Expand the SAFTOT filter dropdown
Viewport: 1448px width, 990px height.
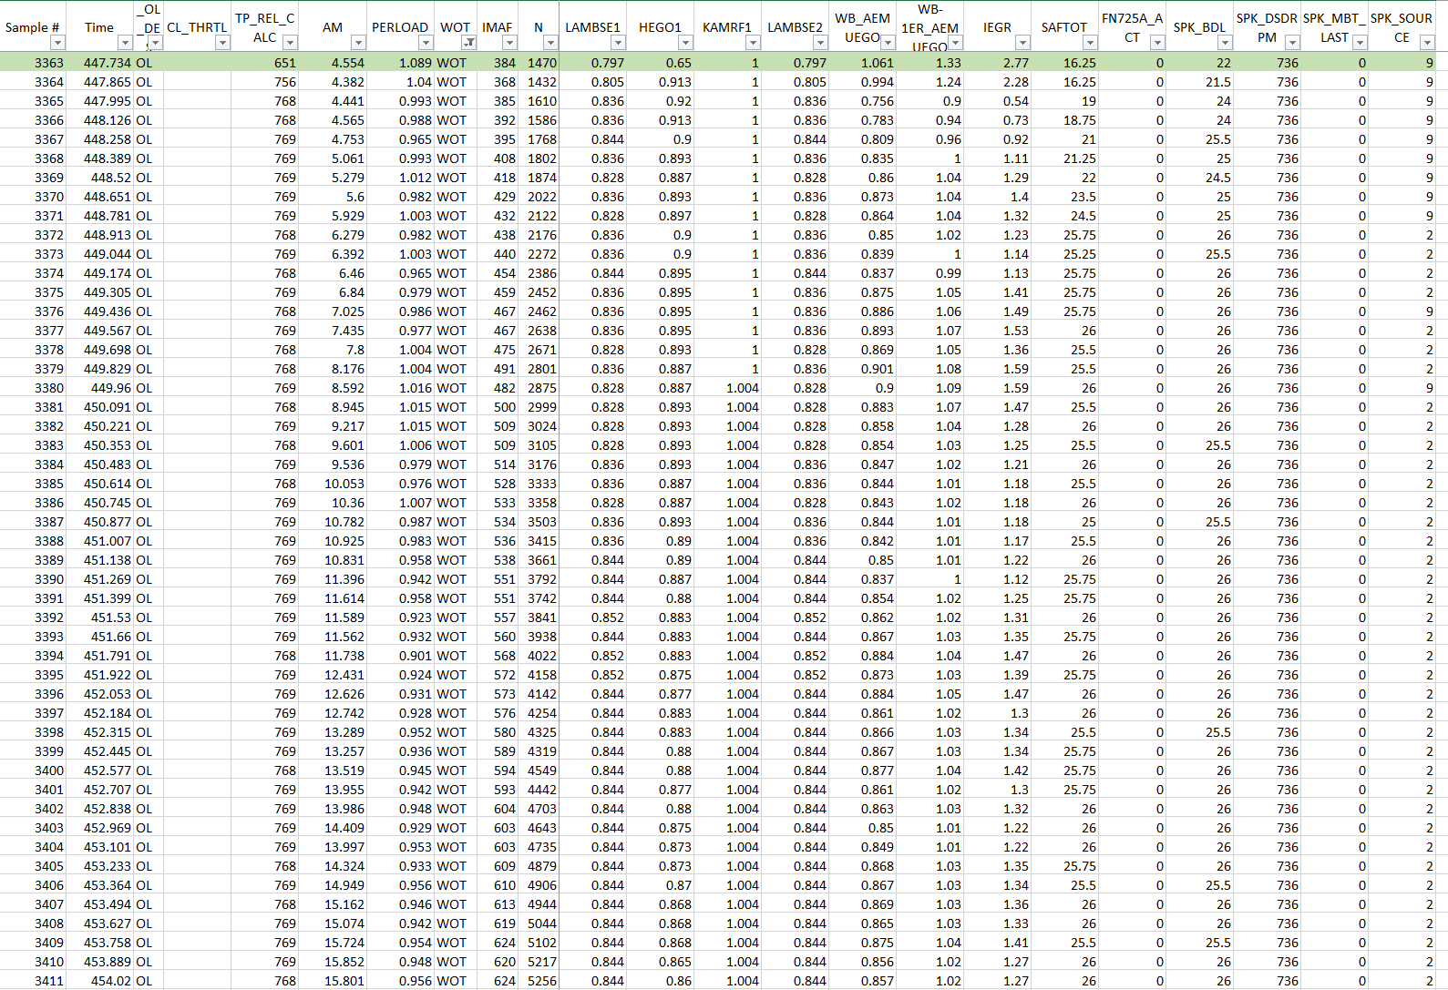click(1090, 43)
